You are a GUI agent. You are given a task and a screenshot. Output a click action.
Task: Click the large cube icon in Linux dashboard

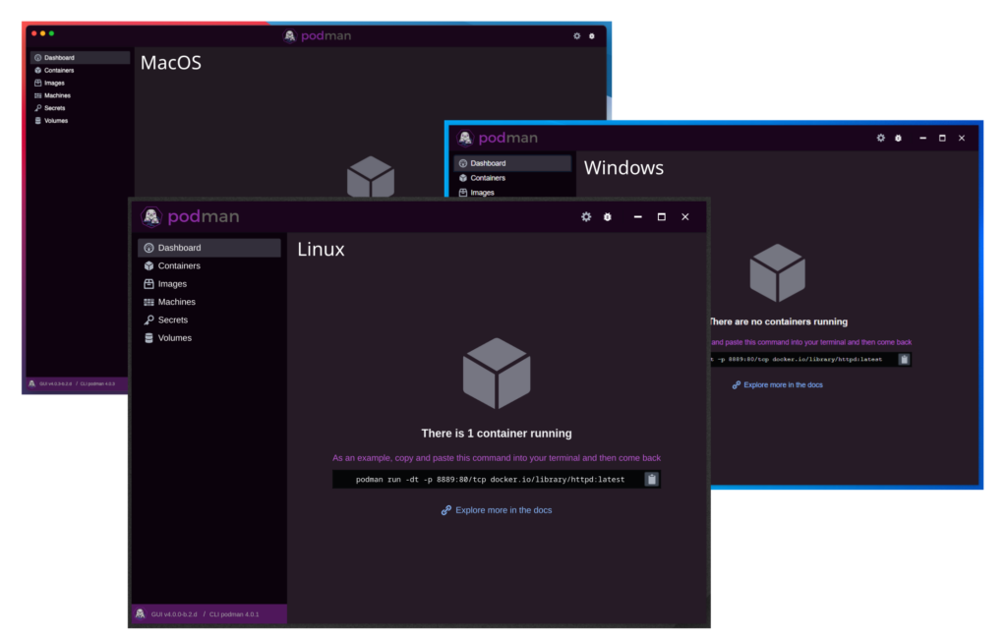coord(497,374)
